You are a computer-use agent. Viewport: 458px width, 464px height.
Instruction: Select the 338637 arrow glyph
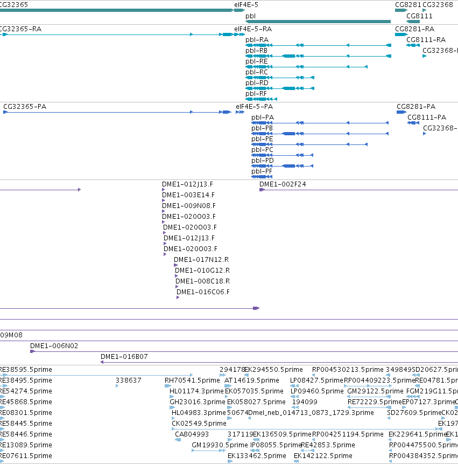click(x=117, y=386)
